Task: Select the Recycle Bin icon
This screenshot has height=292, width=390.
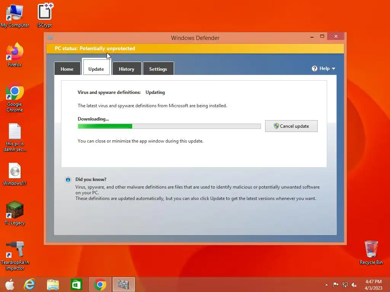Action: pos(371,252)
